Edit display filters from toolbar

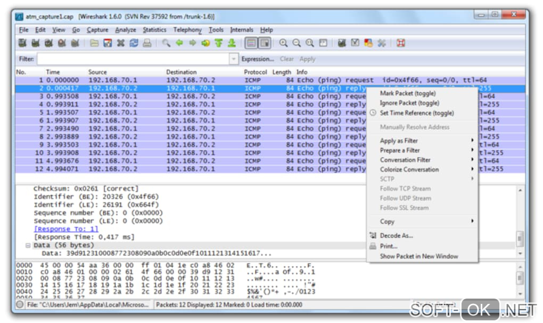(355, 43)
